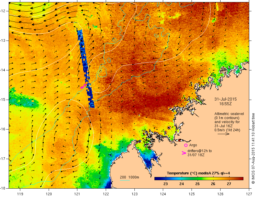Viewport: 255px width, 197px height.
Task: Click the "200 1000m" bathymetry label
Action: point(130,177)
